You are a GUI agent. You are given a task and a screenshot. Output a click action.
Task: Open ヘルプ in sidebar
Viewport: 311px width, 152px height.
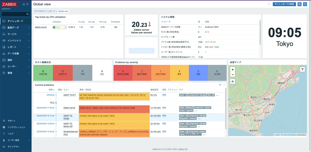point(16,134)
